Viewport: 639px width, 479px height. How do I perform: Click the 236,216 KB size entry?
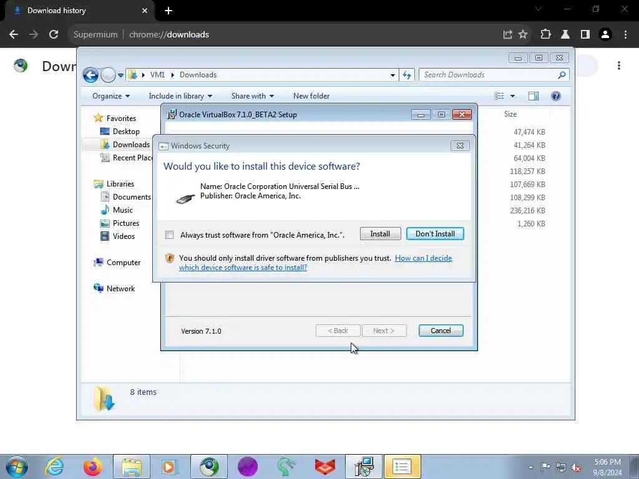[527, 211]
